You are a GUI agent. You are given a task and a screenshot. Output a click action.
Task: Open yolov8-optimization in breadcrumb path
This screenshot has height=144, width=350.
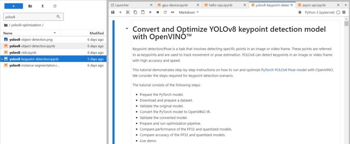[26, 25]
